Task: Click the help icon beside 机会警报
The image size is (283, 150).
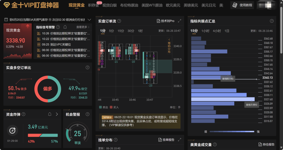Action: click(x=87, y=114)
